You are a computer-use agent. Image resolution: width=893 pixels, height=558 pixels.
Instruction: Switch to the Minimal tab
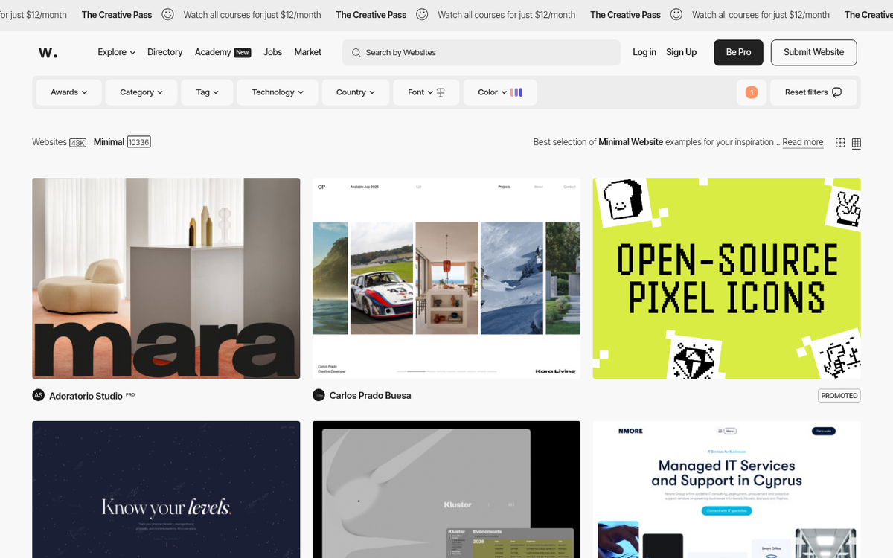pyautogui.click(x=109, y=141)
